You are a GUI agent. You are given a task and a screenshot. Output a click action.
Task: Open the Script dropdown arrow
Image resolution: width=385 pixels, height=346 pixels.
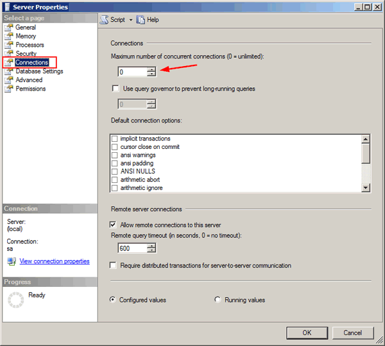(x=131, y=20)
